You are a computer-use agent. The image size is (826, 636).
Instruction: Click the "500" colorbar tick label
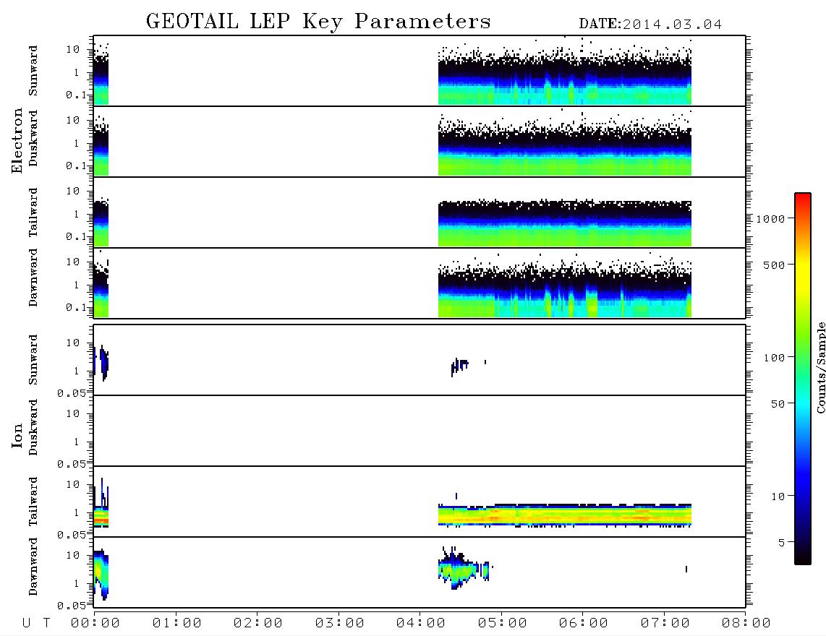point(774,265)
